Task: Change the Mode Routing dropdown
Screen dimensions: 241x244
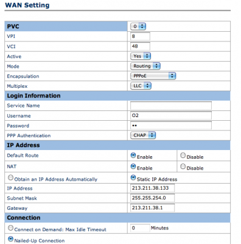Action: pyautogui.click(x=145, y=66)
